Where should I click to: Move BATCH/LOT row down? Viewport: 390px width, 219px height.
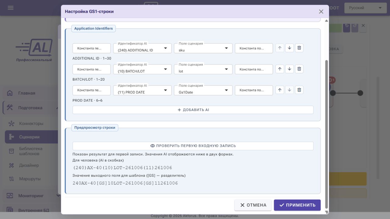[289, 69]
